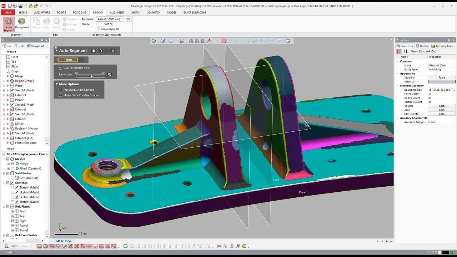Click the rectangle selection mode icon
The image size is (457, 257).
224,41
